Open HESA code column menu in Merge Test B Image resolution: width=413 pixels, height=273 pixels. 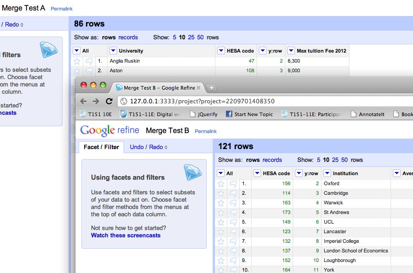pos(257,173)
